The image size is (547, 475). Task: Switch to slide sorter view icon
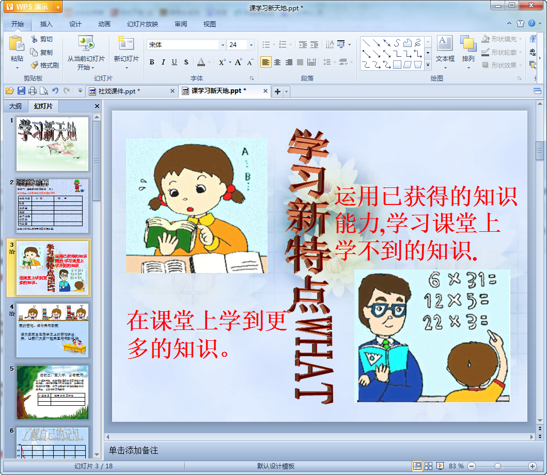[428, 466]
